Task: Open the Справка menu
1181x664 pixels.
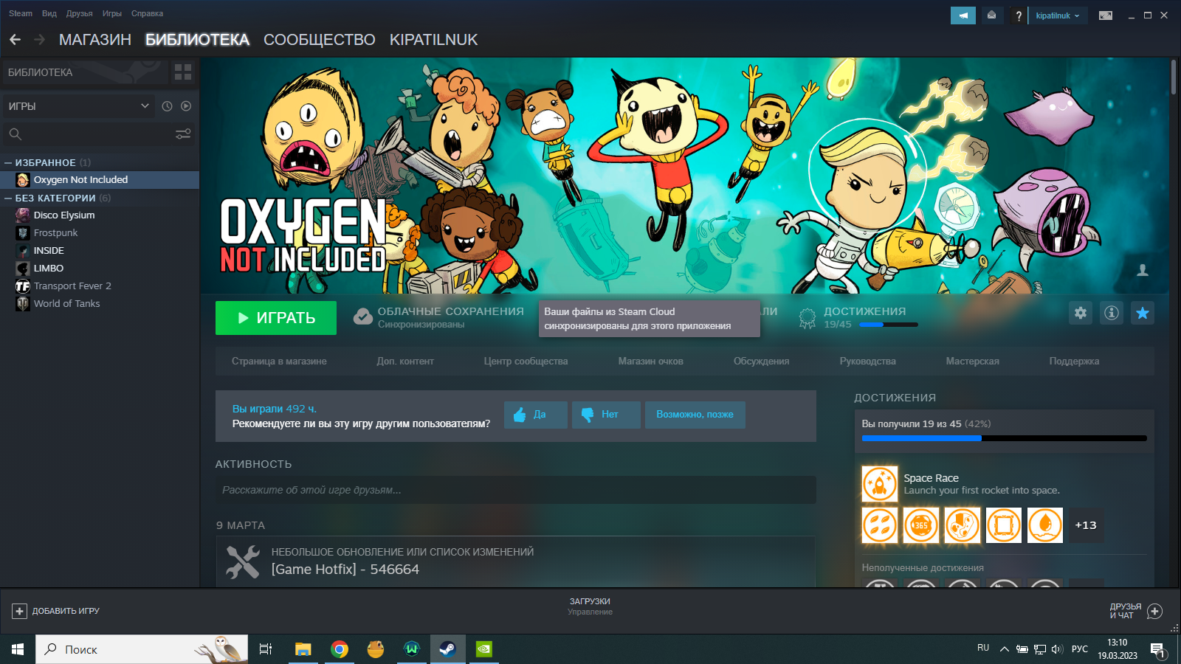Action: click(148, 13)
